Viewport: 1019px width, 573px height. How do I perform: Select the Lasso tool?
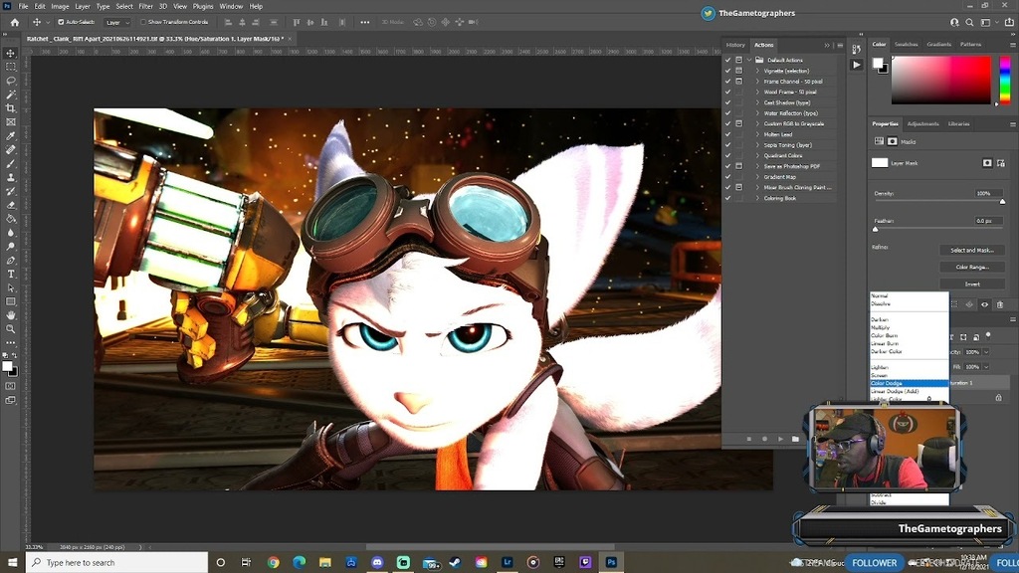pyautogui.click(x=10, y=81)
